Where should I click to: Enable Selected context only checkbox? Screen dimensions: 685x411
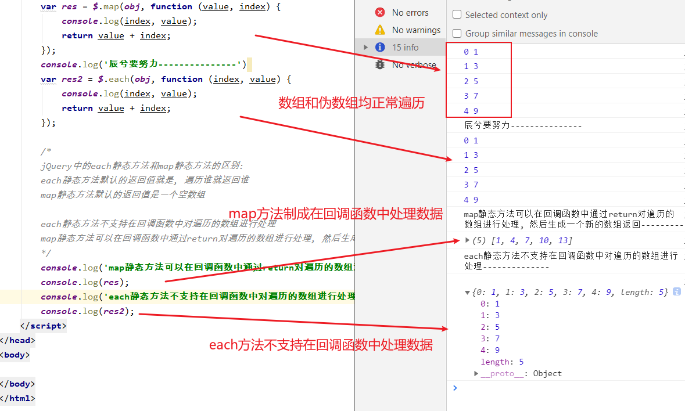457,15
